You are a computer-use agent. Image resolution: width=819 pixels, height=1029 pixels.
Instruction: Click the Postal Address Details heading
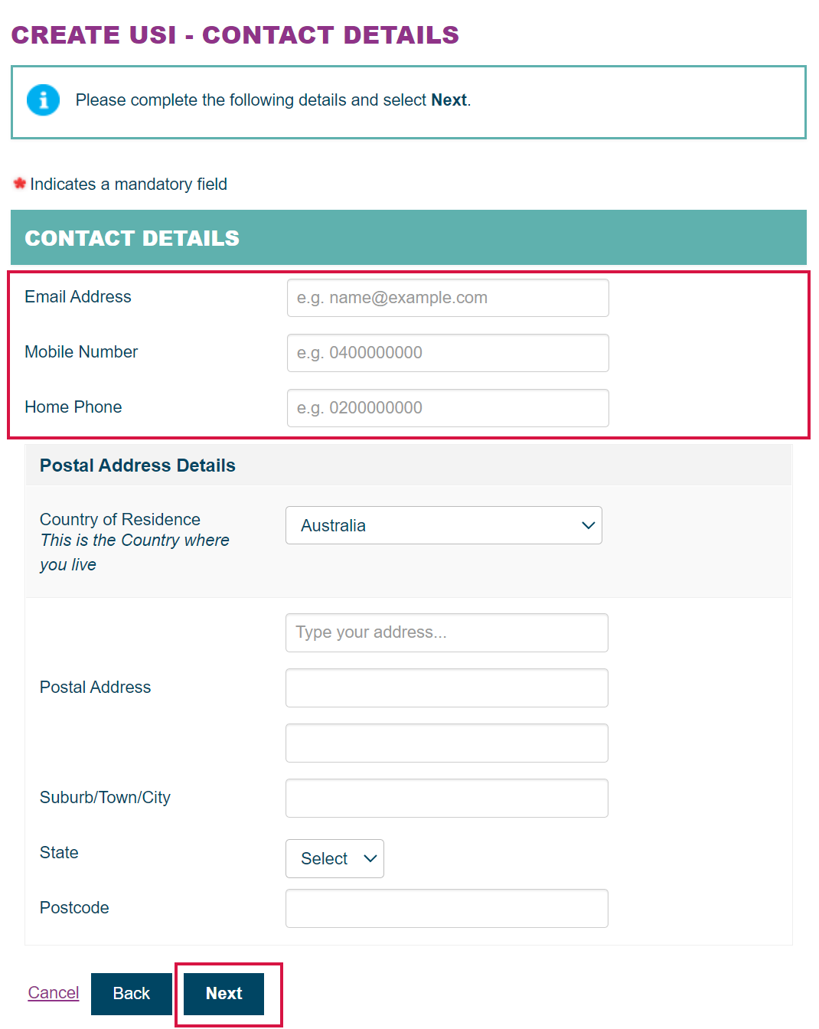pyautogui.click(x=138, y=465)
